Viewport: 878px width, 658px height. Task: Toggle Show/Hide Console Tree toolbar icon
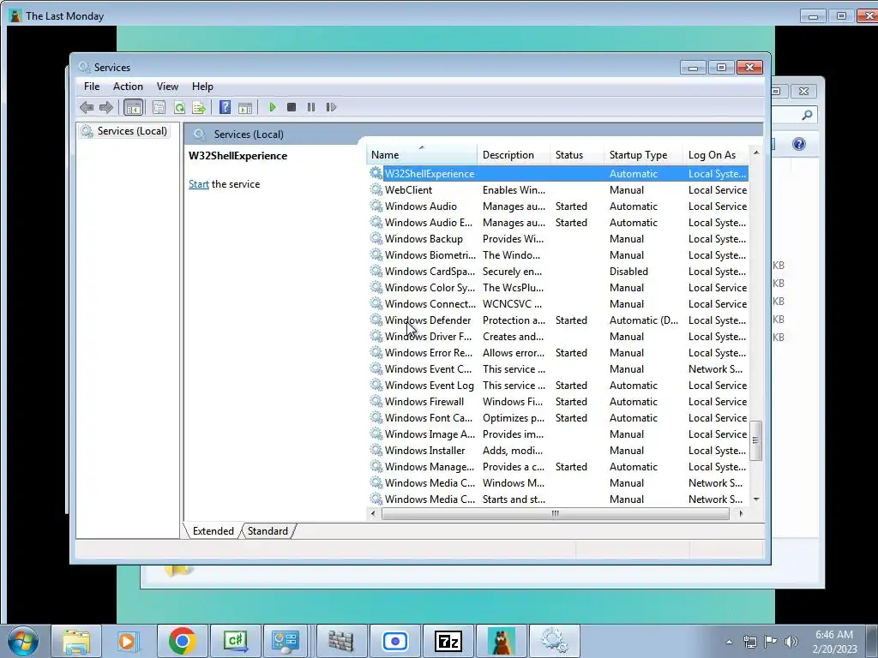point(133,107)
